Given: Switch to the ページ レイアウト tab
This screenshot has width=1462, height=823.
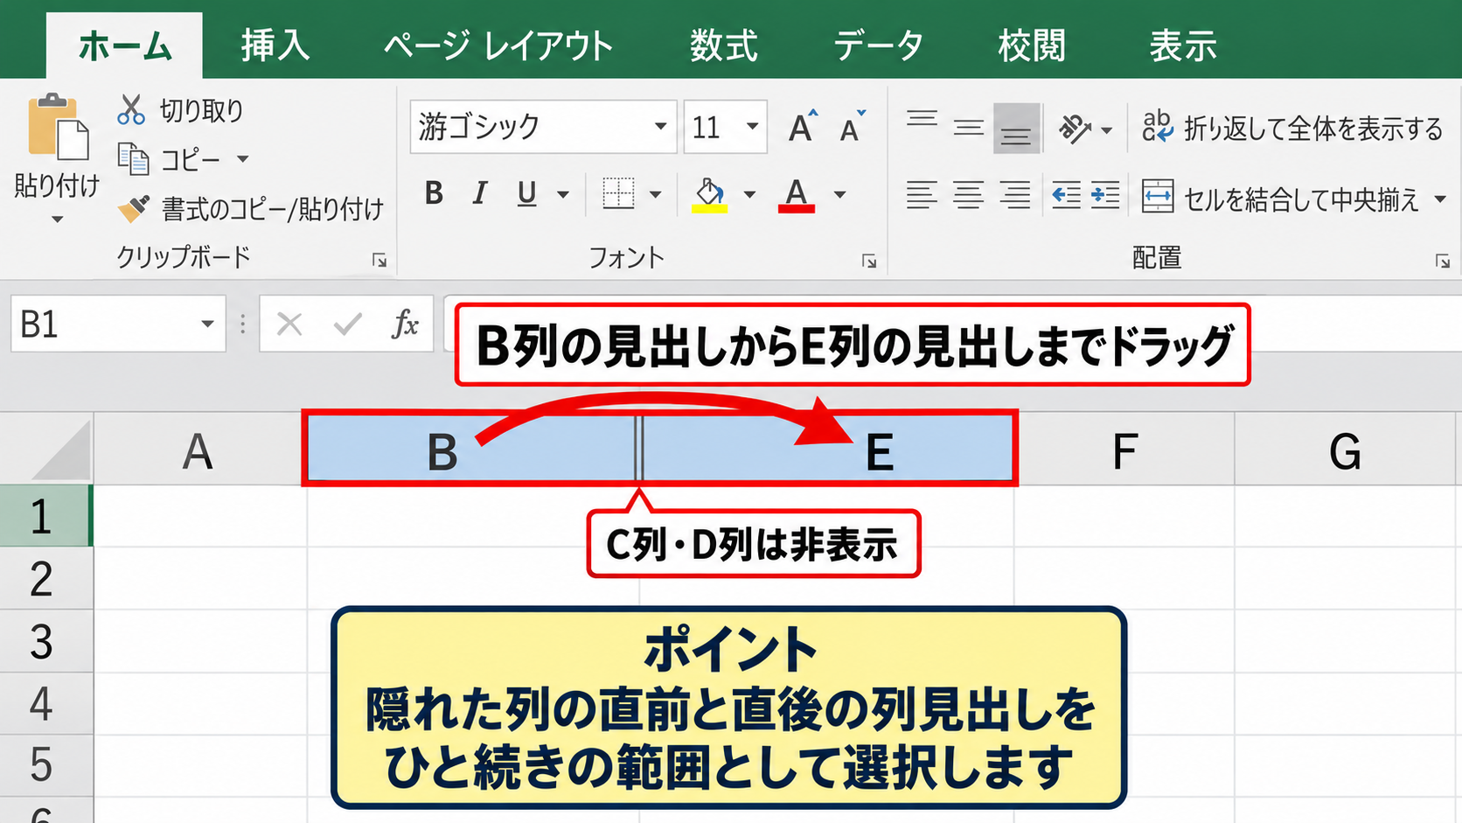Looking at the screenshot, I should point(498,45).
